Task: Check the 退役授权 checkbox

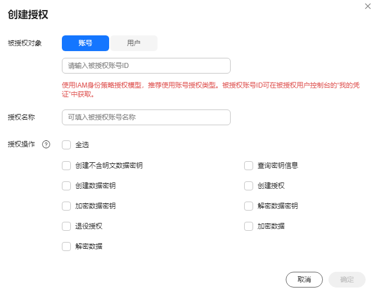Action: [66, 226]
